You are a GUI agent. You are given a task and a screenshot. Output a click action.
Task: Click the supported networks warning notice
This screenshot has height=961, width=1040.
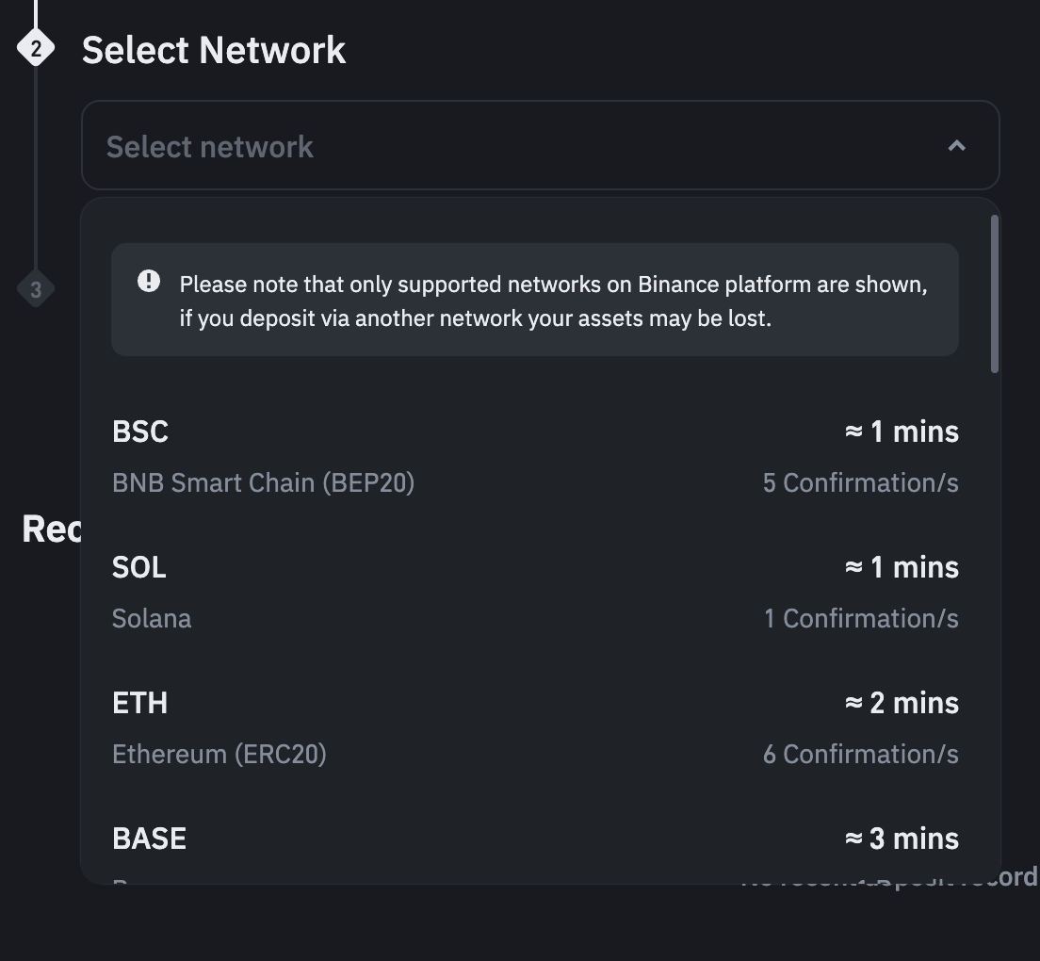[x=553, y=301]
